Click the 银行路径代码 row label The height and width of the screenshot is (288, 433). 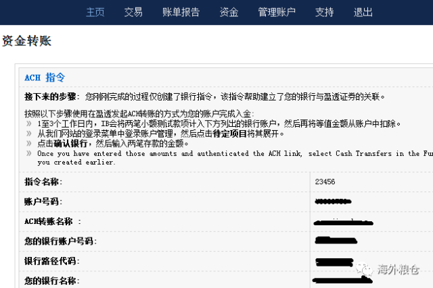(52, 261)
